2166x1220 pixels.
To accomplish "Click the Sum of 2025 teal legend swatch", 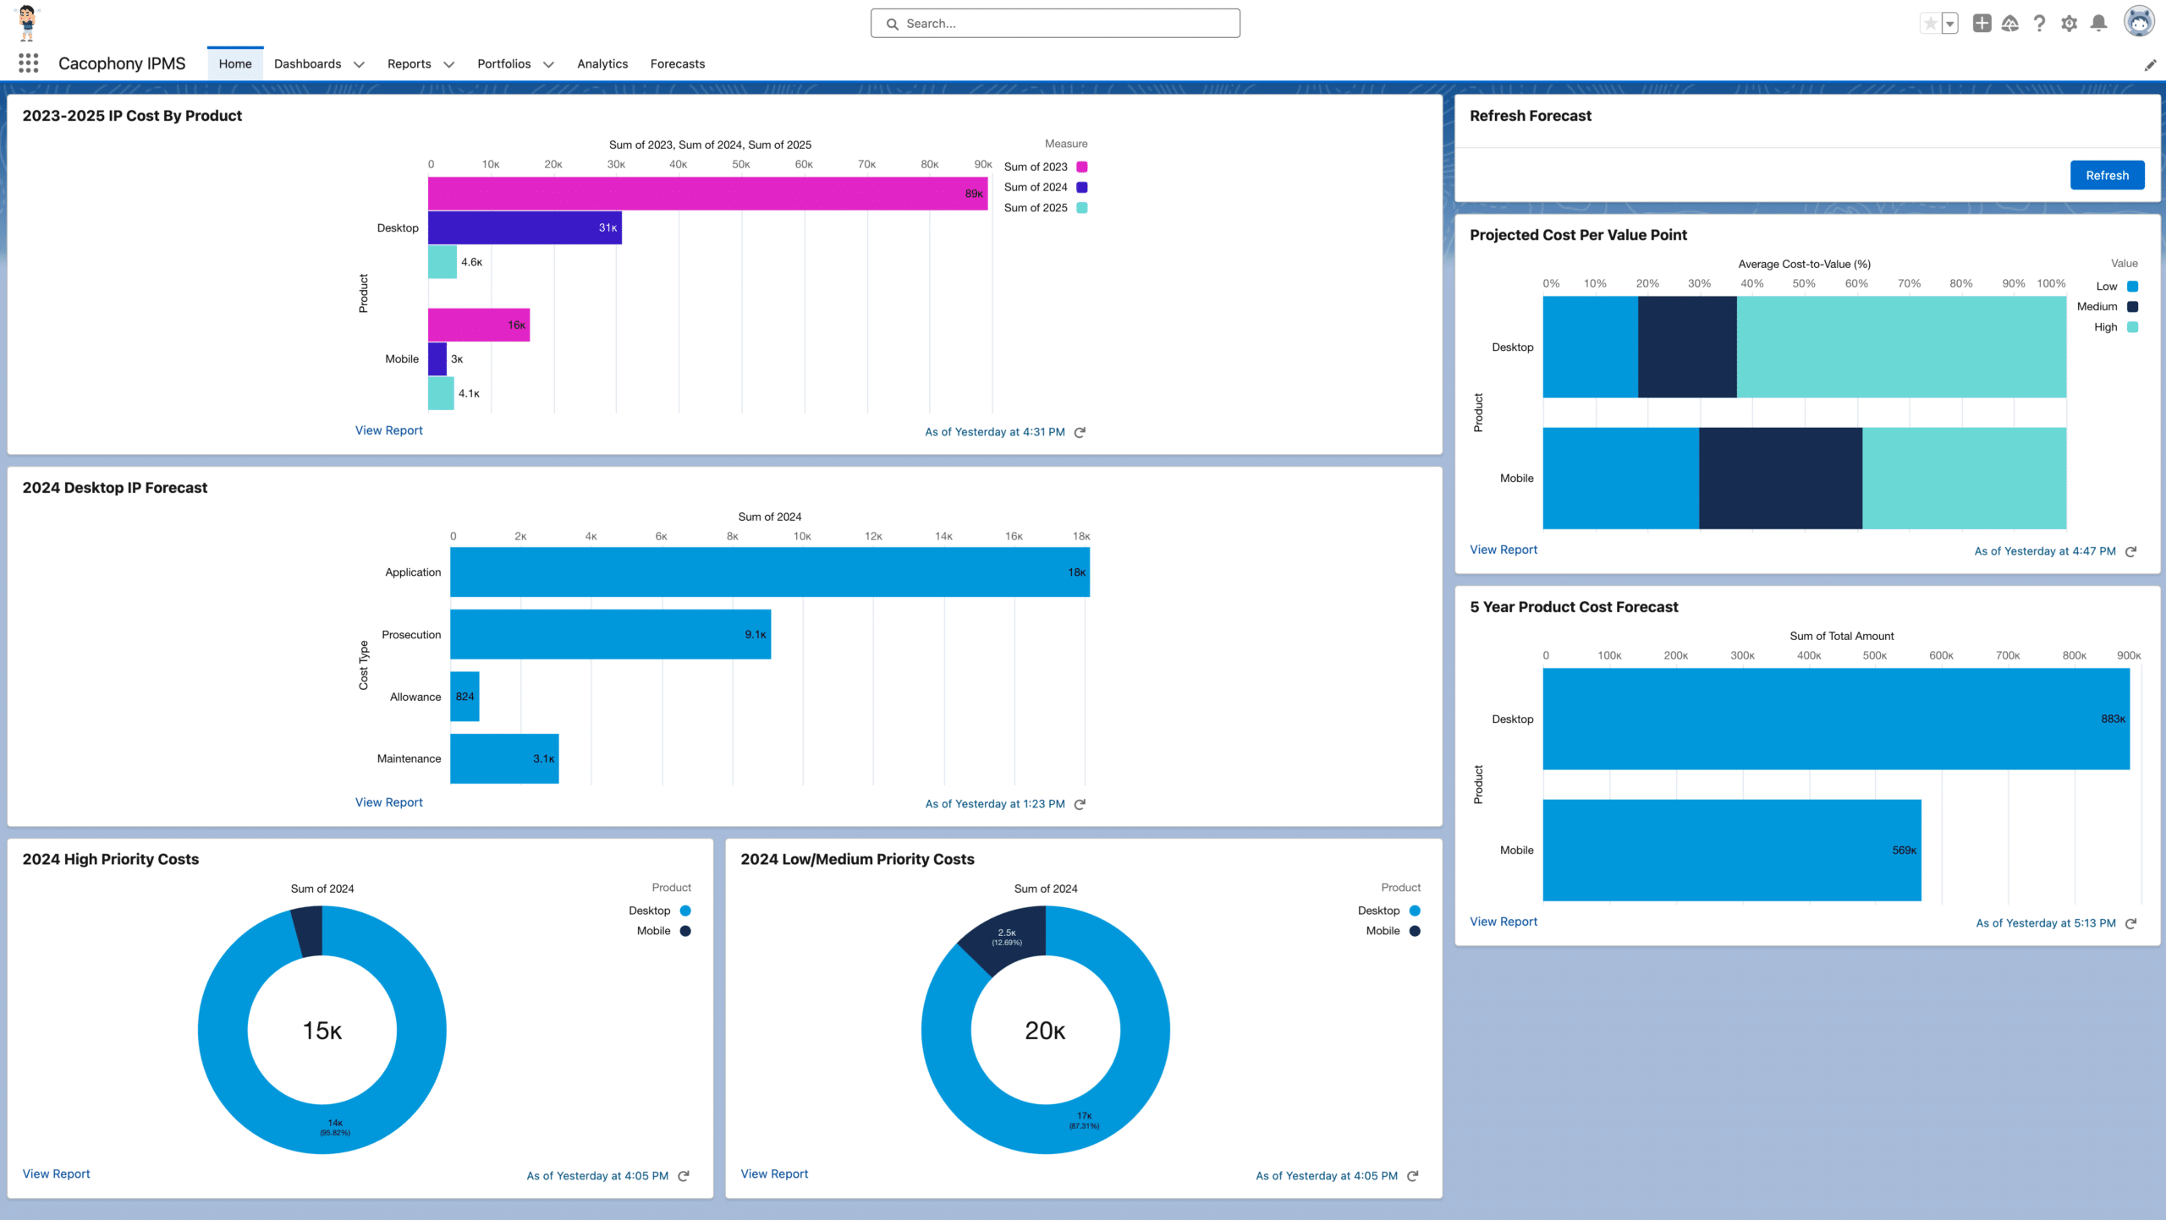I will 1081,207.
